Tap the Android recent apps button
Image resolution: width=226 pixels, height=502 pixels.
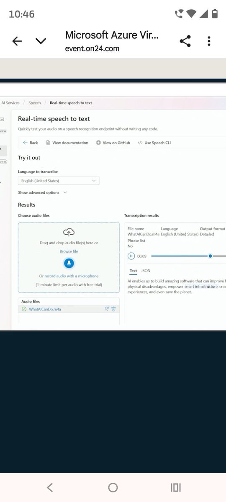pos(176,487)
